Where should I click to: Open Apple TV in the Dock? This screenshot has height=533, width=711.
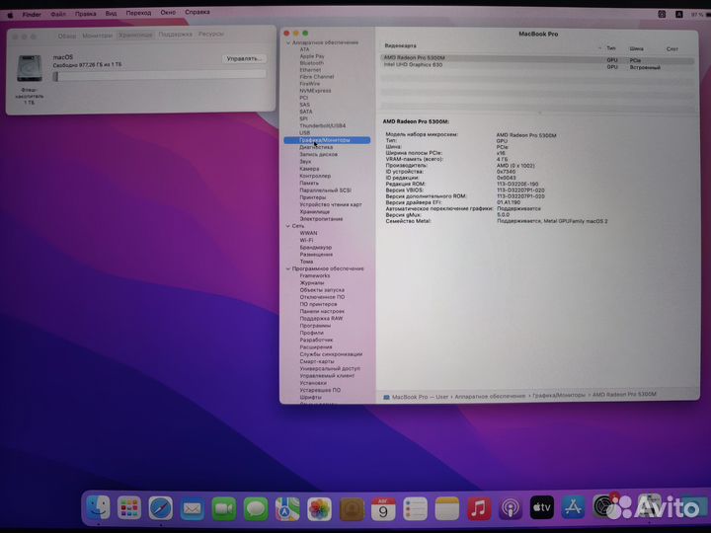(x=542, y=507)
